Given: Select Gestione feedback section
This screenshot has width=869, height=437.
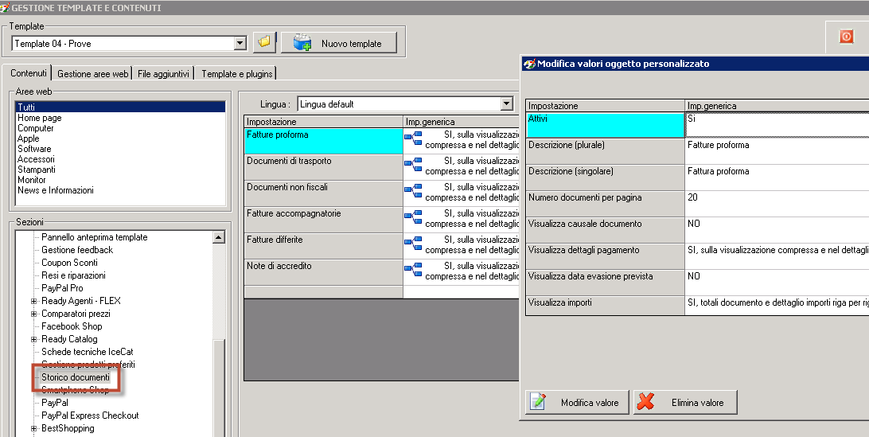Looking at the screenshot, I should pyautogui.click(x=77, y=250).
